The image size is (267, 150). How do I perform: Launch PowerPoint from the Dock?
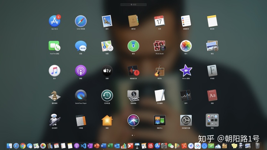[97, 146]
